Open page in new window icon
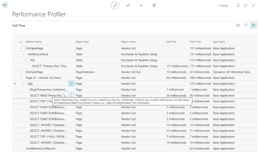This screenshot has width=260, height=152. [x=245, y=6]
